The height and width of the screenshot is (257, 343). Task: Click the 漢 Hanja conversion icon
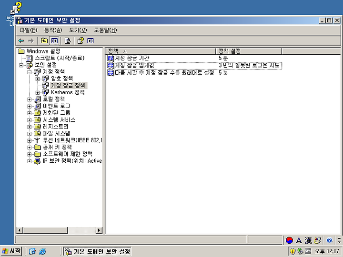(x=308, y=240)
